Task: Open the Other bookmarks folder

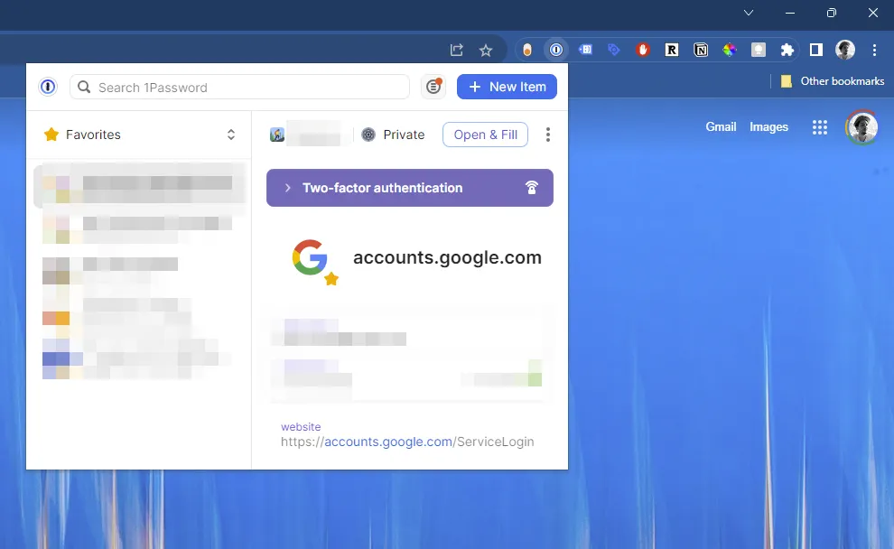Action: coord(833,81)
